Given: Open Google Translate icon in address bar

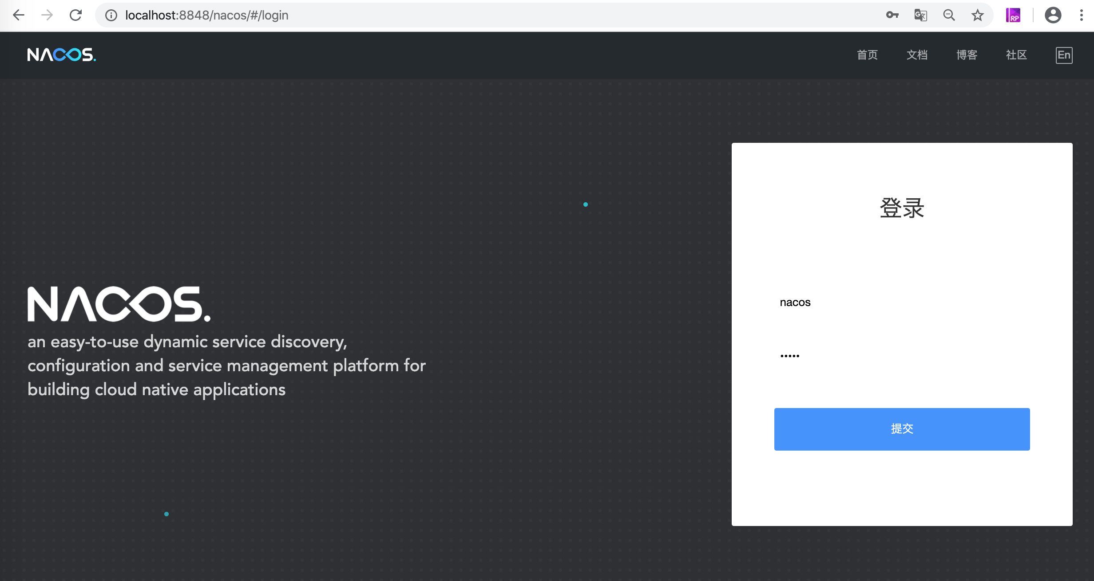Looking at the screenshot, I should pos(920,15).
